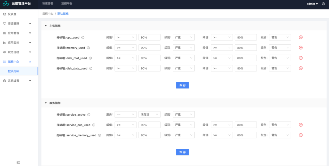Click the 90% threshold field for service_cup_used

coord(149,125)
